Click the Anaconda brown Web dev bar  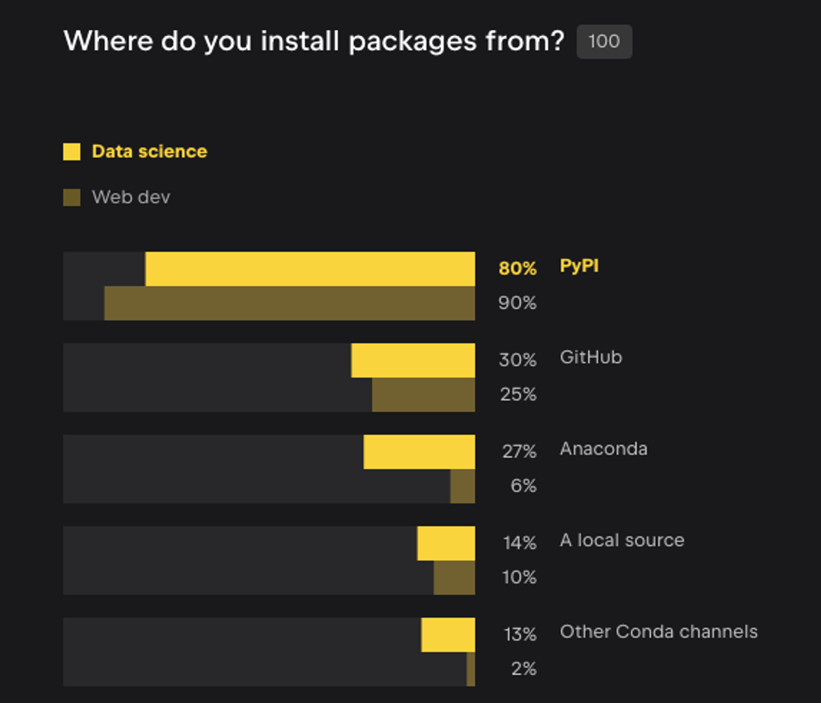tap(463, 486)
